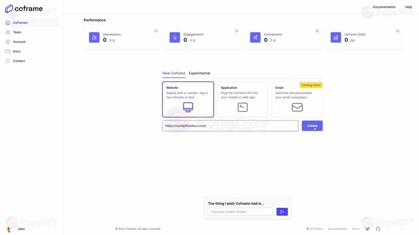
Task: Click the Impressions label
Action: [112, 34]
